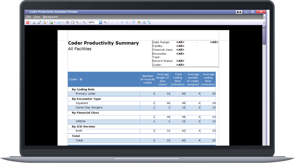Select the magnifier zoom tool

(77, 22)
